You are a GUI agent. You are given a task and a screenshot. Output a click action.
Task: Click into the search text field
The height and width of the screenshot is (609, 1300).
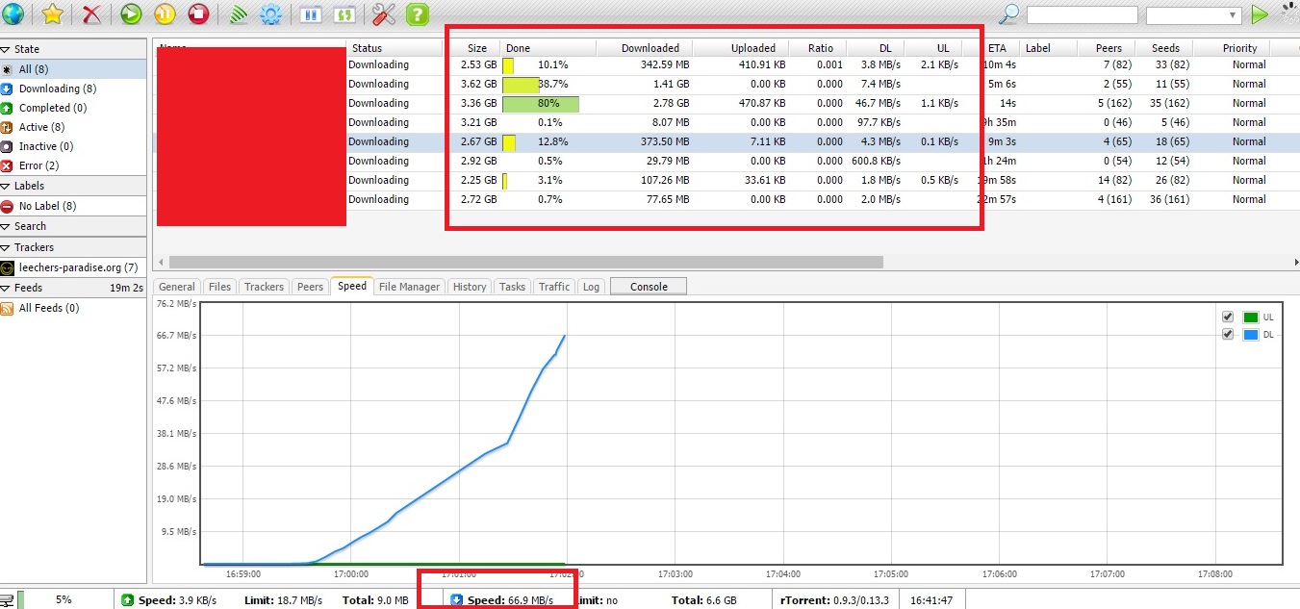click(x=1083, y=15)
